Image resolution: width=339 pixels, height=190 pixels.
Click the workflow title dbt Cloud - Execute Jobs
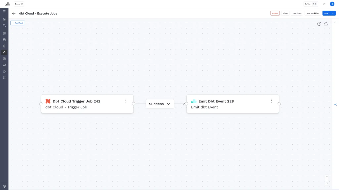tap(38, 13)
